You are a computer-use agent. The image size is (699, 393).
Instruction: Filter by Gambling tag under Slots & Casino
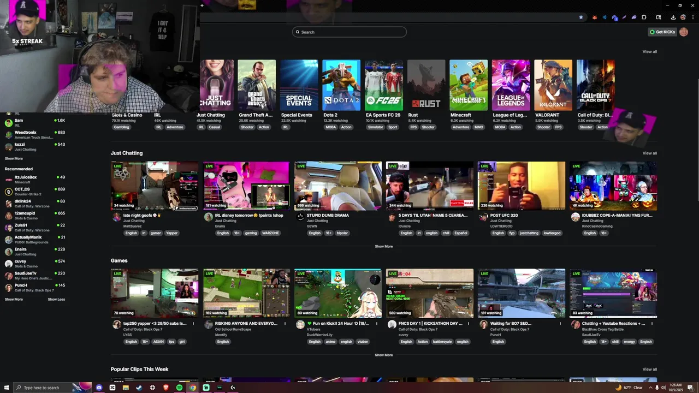pos(121,127)
